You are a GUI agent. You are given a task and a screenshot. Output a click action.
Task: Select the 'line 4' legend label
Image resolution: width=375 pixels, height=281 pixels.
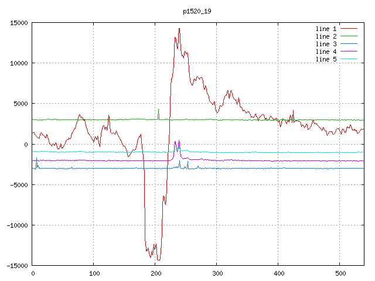click(x=326, y=52)
